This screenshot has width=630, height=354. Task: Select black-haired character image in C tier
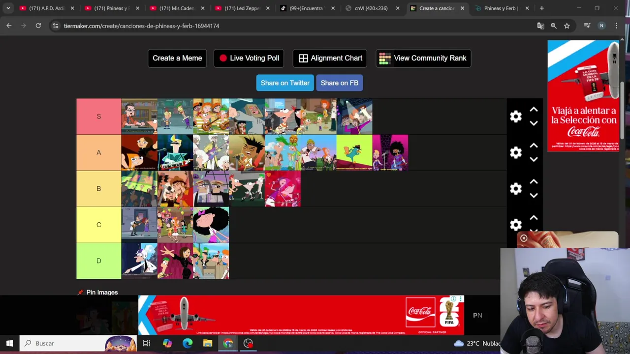[x=211, y=225]
